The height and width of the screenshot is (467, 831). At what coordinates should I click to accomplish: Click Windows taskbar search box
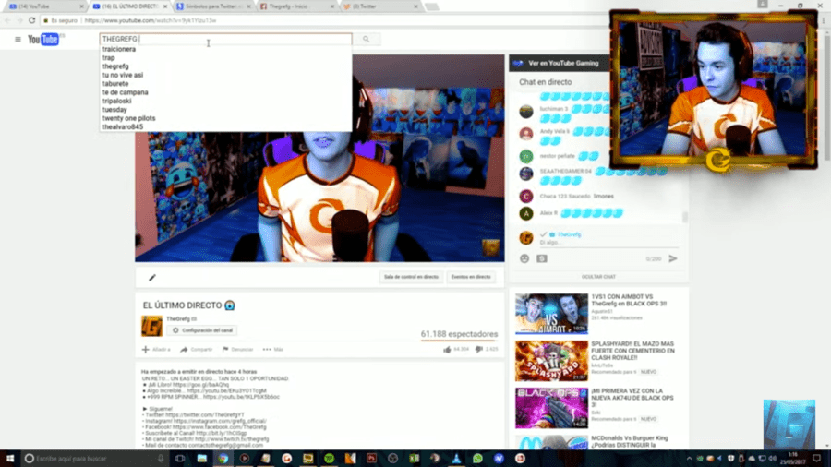[x=94, y=459]
